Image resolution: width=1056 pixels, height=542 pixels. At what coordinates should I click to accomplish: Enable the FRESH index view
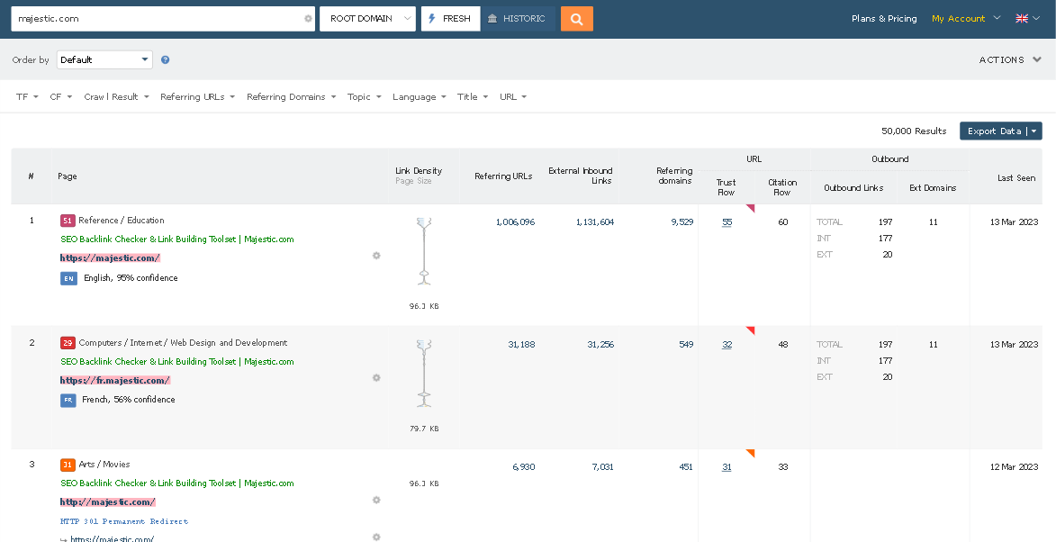coord(450,18)
